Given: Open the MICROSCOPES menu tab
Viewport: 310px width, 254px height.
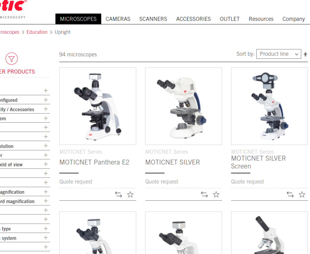Looking at the screenshot, I should coord(78,19).
